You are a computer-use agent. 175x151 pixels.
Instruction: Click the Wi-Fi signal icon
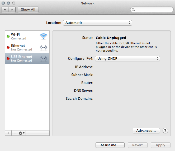coord(44,36)
